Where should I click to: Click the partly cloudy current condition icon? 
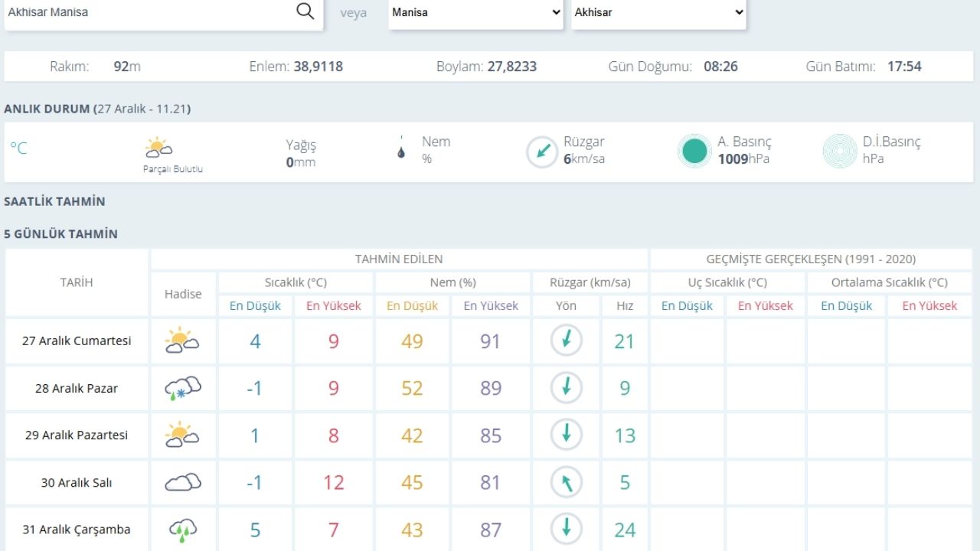pyautogui.click(x=158, y=148)
